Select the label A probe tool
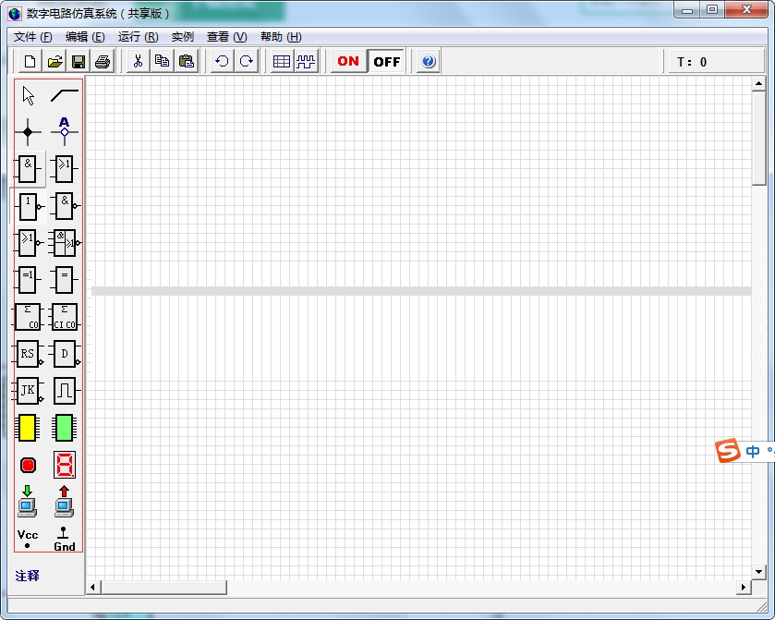 [65, 132]
